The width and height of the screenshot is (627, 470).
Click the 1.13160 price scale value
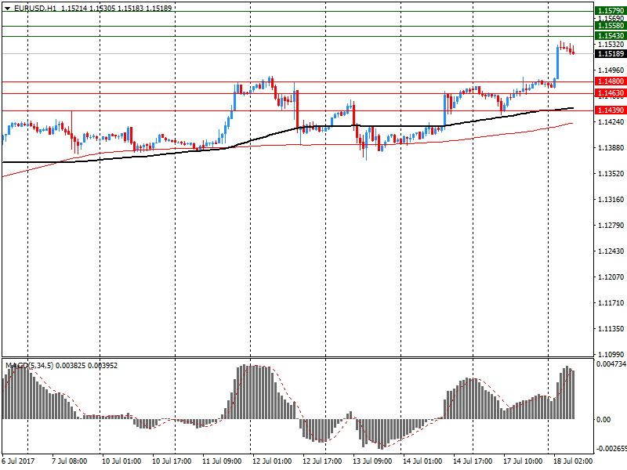point(611,200)
